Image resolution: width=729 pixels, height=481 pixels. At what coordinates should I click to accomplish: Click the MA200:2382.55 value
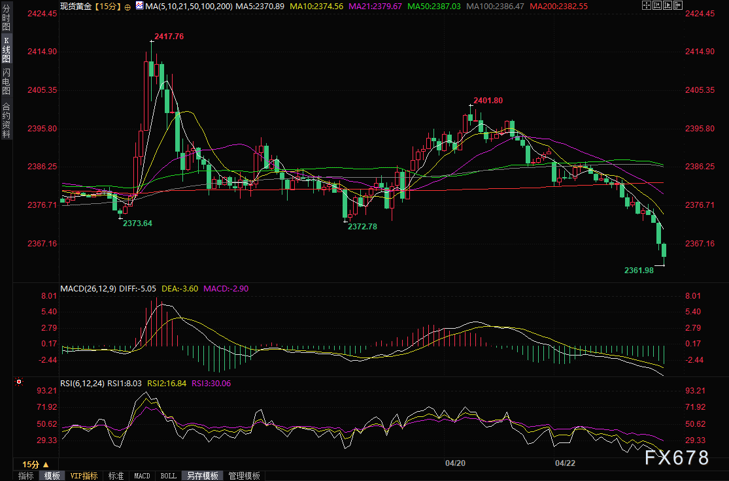tap(559, 7)
